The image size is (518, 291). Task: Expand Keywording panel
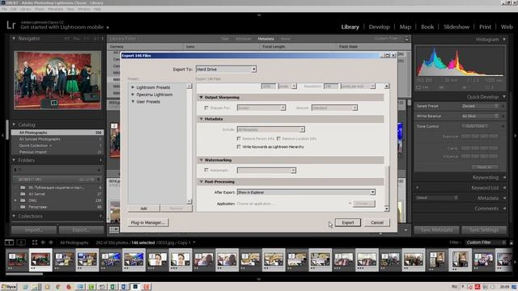pyautogui.click(x=504, y=178)
